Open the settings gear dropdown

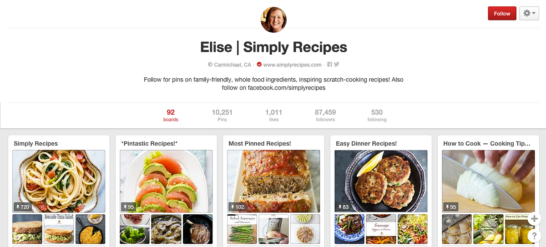[x=529, y=13]
